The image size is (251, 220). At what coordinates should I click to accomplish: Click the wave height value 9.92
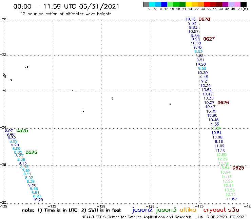tap(9, 131)
